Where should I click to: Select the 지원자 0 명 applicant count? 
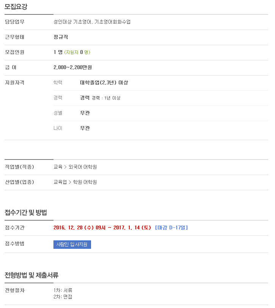pyautogui.click(x=77, y=52)
